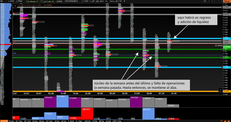Click the Ф toolbar button
231x122 pixels.
[x=124, y=1]
